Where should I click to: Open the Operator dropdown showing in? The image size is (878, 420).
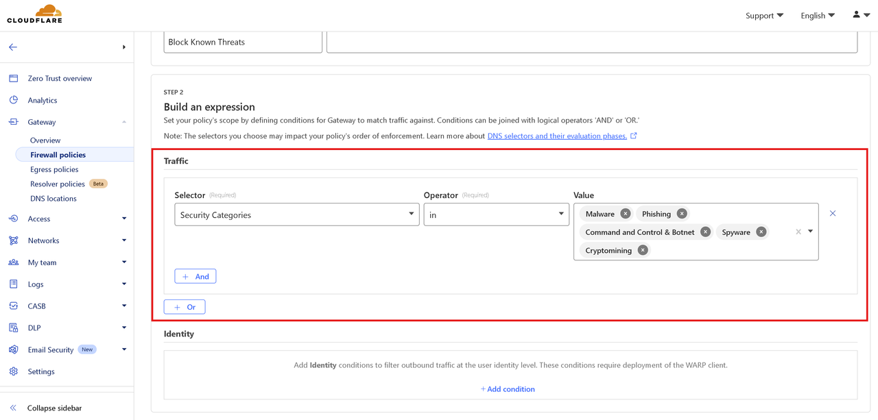point(497,214)
